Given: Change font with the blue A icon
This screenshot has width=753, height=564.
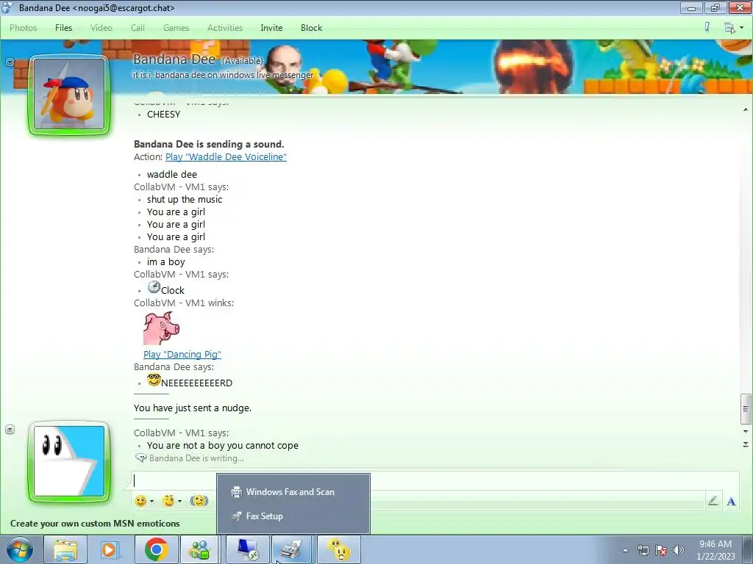Looking at the screenshot, I should (x=732, y=501).
